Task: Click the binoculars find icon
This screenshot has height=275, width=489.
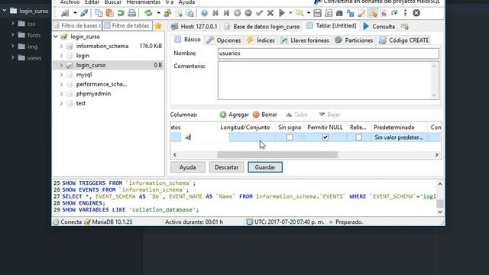Action: pos(339,13)
